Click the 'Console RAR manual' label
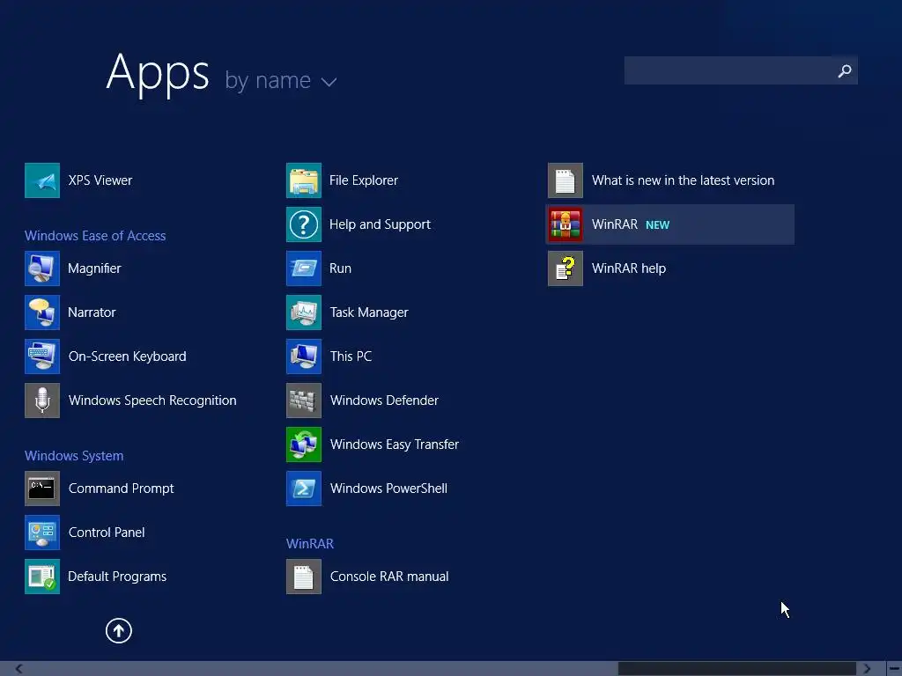Viewport: 902px width, 676px height. [389, 577]
